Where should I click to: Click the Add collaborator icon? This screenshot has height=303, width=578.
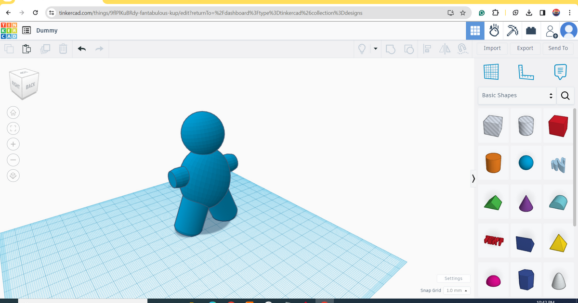point(551,30)
